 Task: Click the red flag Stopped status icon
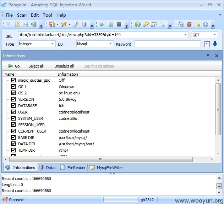(x=5, y=199)
